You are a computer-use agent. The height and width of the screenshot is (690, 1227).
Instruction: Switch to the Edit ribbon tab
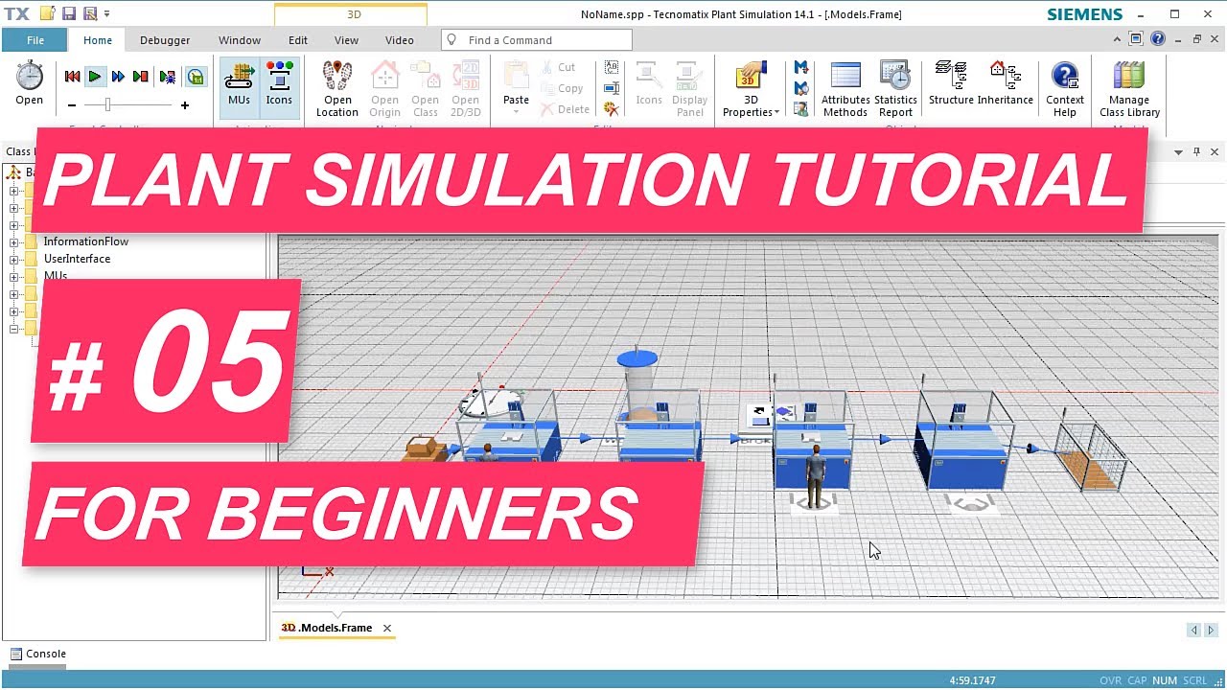click(298, 40)
